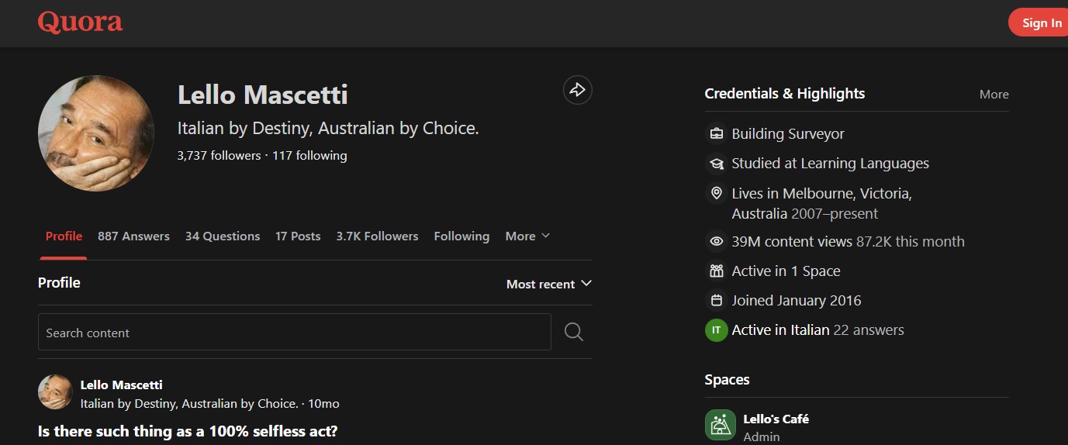
Task: Click the small avatar beside the post
Action: click(55, 392)
